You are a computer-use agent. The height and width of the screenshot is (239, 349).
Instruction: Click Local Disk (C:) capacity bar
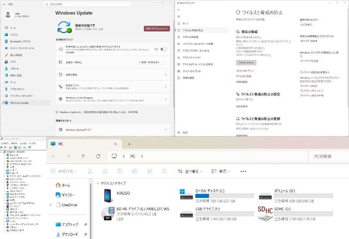click(225, 196)
